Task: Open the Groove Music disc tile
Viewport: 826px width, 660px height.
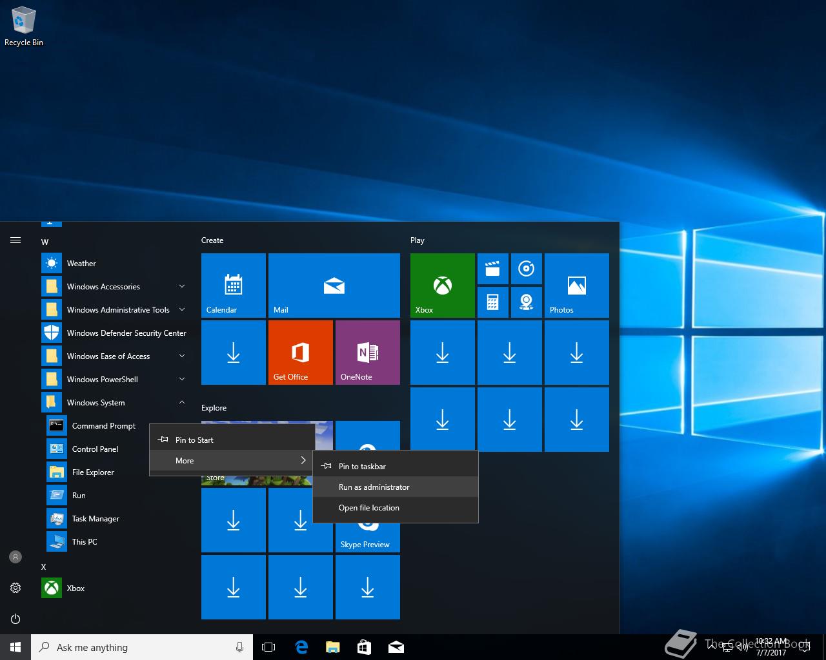Action: (x=527, y=269)
